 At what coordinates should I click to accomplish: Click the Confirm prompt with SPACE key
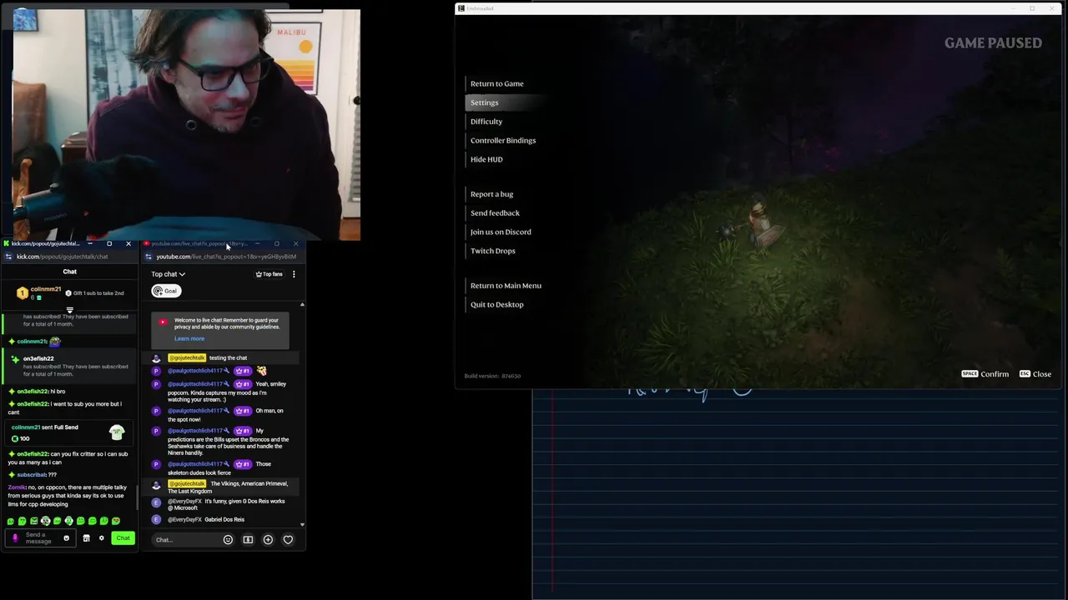pyautogui.click(x=985, y=374)
